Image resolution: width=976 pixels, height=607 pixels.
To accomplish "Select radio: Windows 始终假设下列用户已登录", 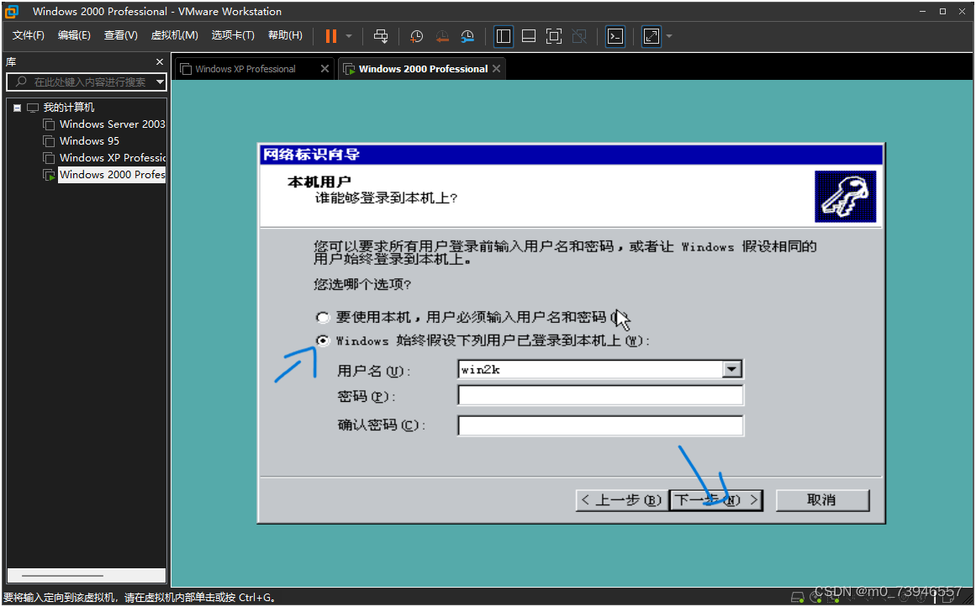I will pyautogui.click(x=323, y=340).
